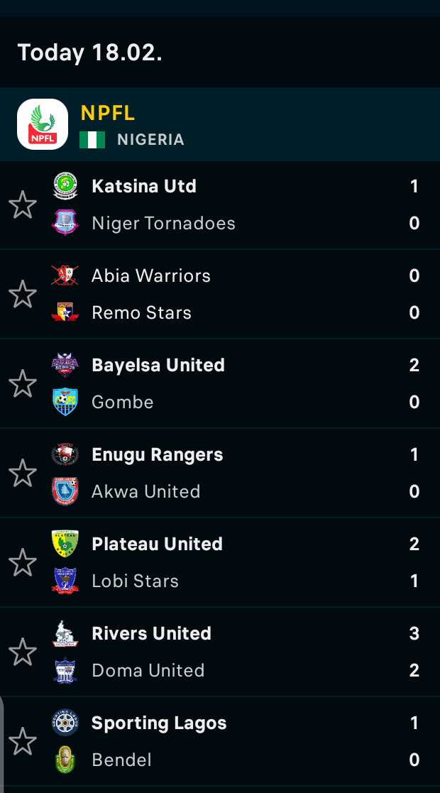Click the Nigeria flag icon
440x793 pixels.
pyautogui.click(x=92, y=140)
